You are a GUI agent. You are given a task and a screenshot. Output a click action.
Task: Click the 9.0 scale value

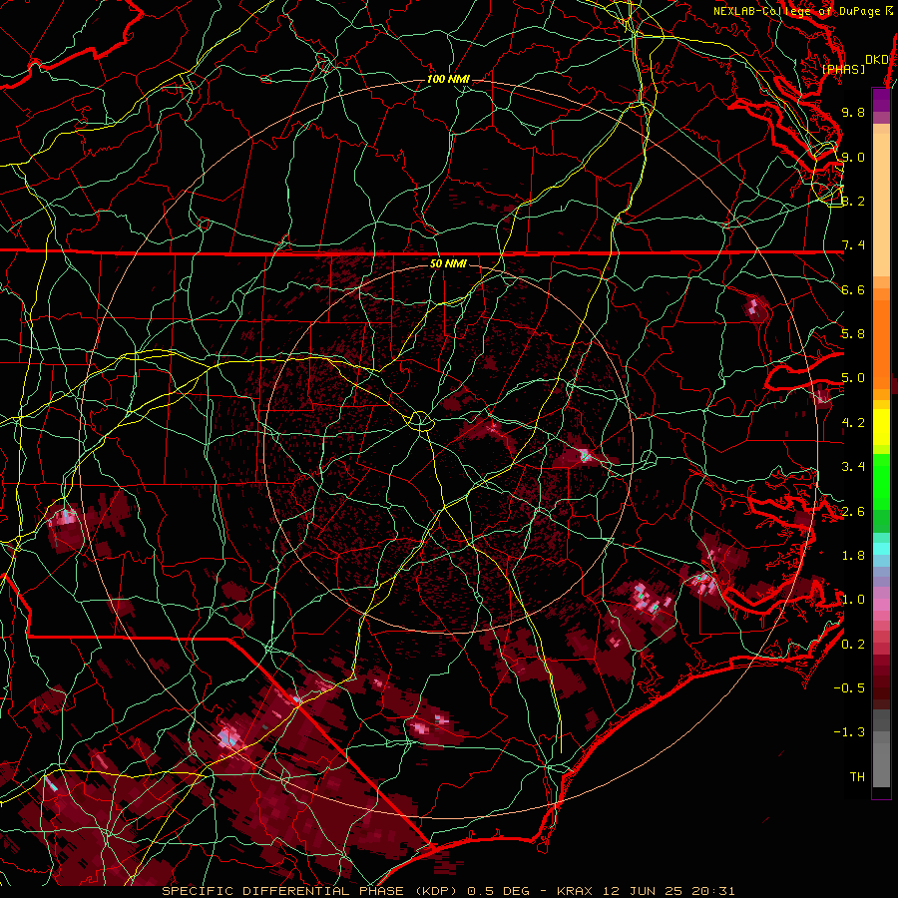coord(853,157)
